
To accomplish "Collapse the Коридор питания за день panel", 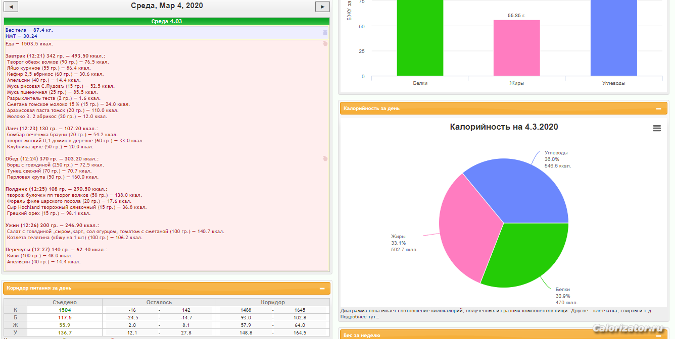I will (x=322, y=288).
